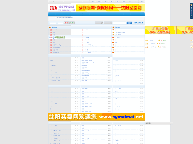Open the htc 7373 diamond listing
This screenshot has width=193, height=144.
(x=121, y=35)
